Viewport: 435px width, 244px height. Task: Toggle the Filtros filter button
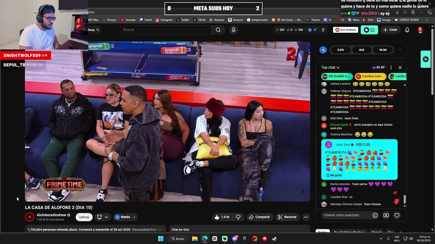tap(93, 30)
